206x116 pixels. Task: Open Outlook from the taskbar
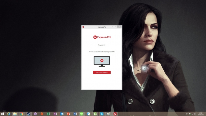point(62,114)
